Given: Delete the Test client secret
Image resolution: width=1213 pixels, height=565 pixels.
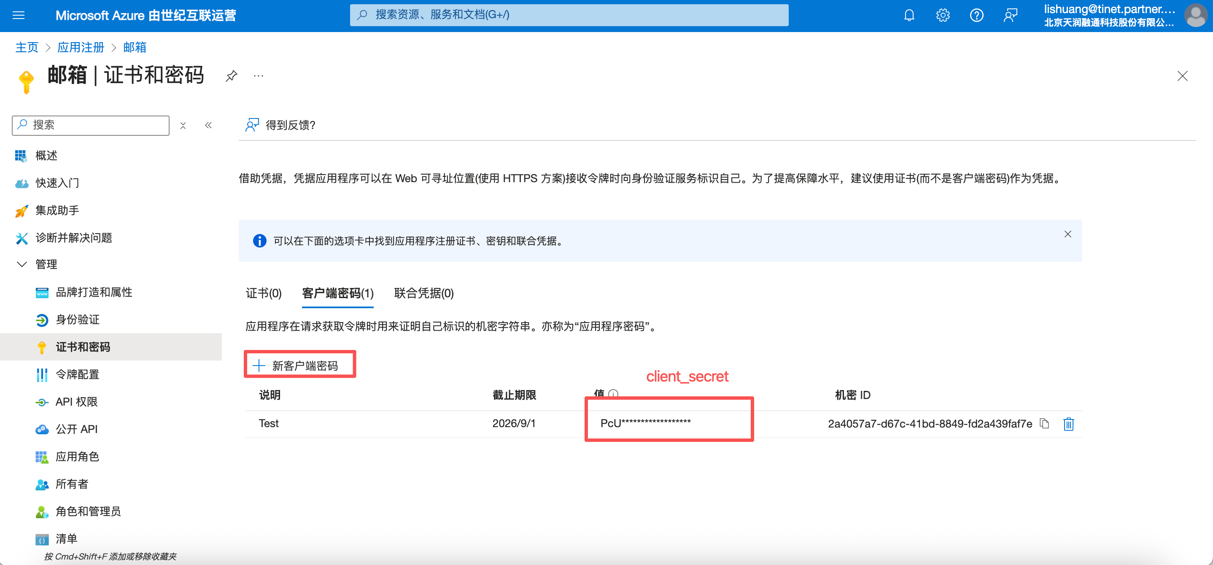Looking at the screenshot, I should (1068, 424).
